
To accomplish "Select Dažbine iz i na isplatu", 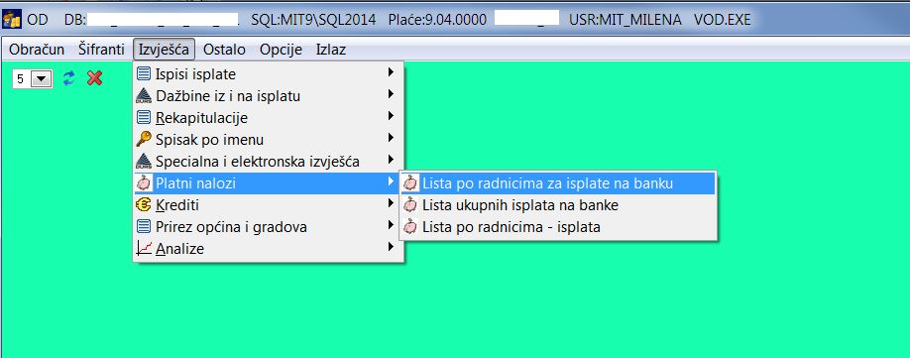I will 268,96.
